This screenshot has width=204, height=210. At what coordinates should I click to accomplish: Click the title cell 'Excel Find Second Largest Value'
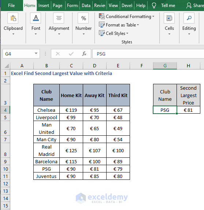coord(62,73)
